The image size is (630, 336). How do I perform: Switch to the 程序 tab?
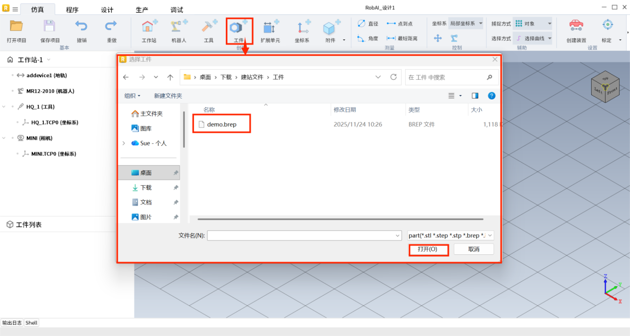click(72, 10)
